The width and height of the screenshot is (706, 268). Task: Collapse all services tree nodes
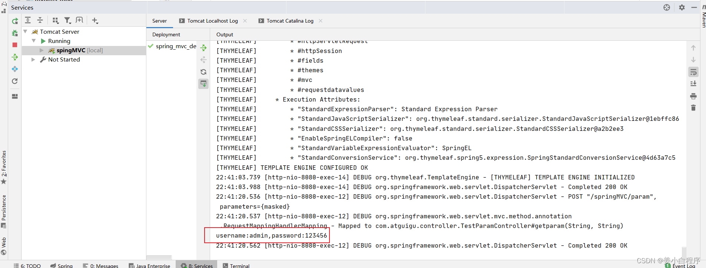coord(40,20)
